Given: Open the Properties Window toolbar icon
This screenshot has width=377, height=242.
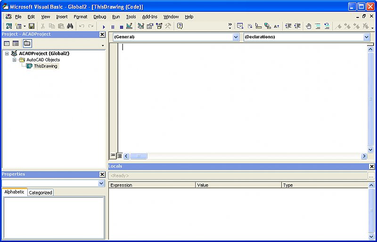Looking at the screenshot, I should click(x=150, y=26).
